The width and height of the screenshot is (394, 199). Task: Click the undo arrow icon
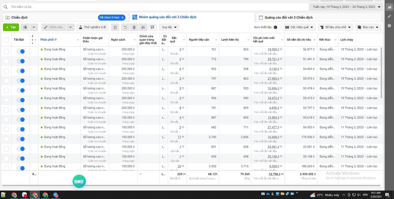pos(125,27)
